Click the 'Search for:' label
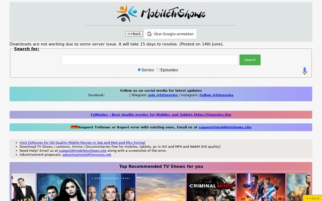 (27, 49)
